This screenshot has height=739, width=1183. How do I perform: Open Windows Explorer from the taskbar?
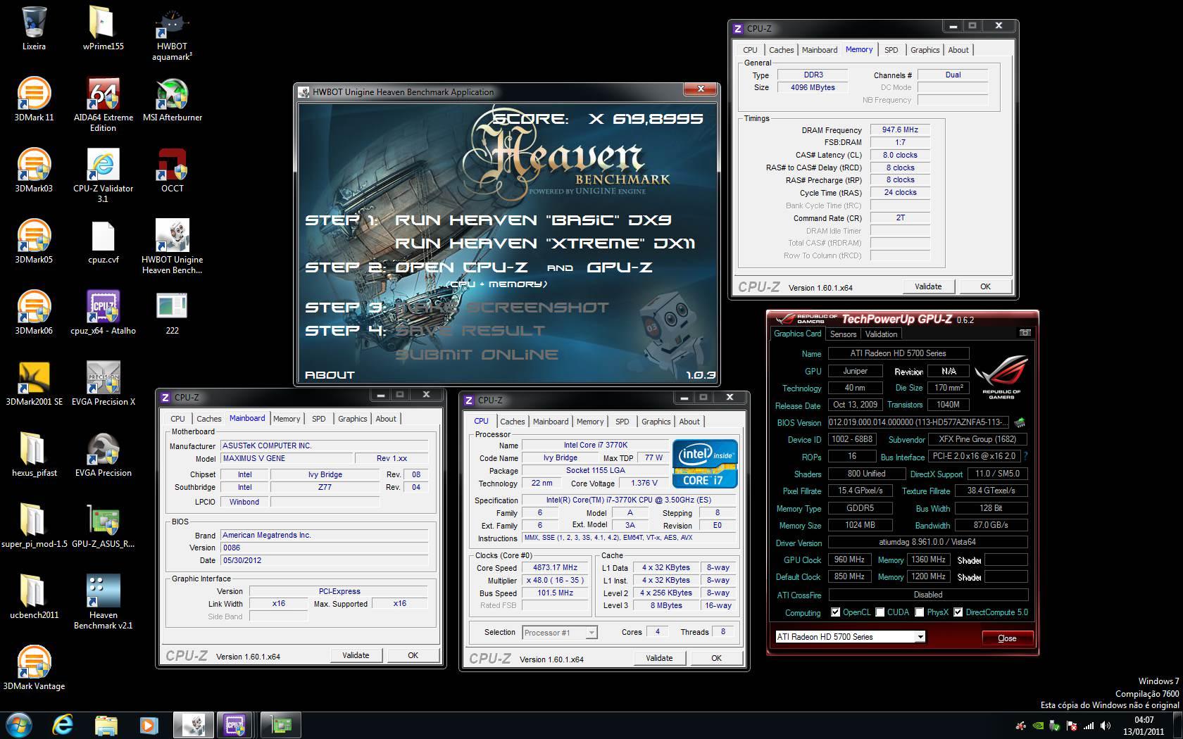pos(106,724)
